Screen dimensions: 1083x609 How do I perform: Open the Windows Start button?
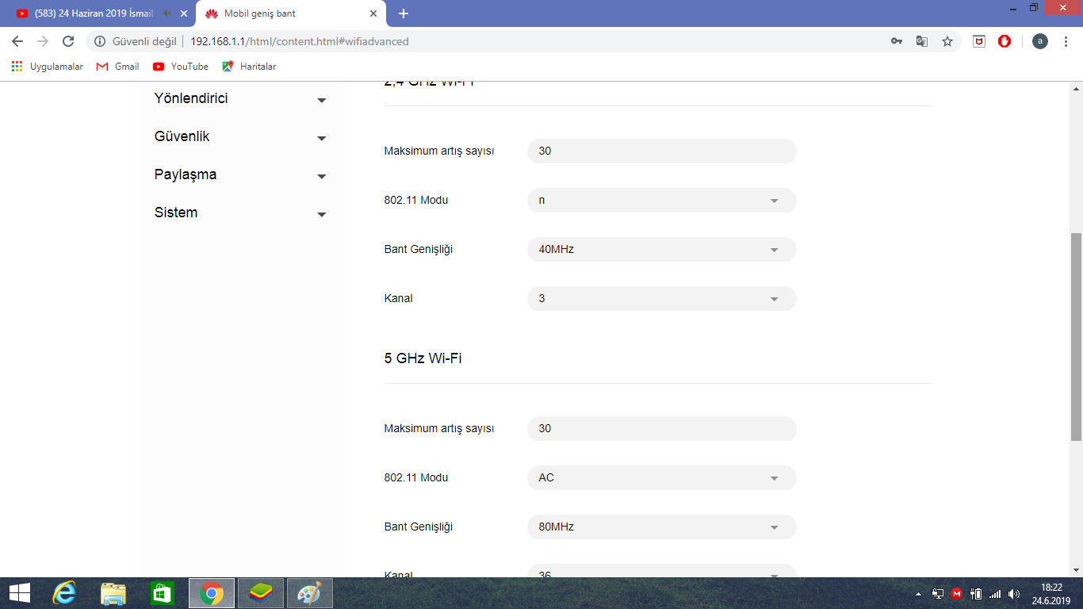(x=20, y=593)
